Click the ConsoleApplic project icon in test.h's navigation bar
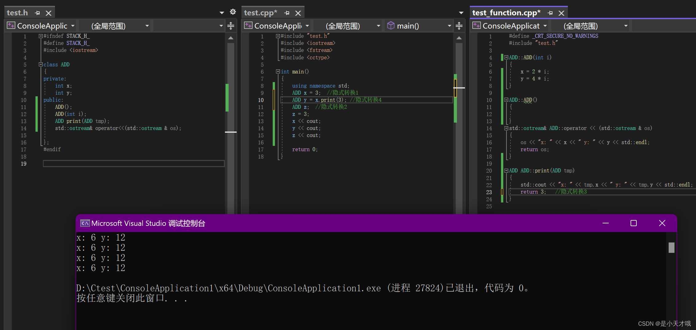This screenshot has height=330, width=696. click(11, 26)
